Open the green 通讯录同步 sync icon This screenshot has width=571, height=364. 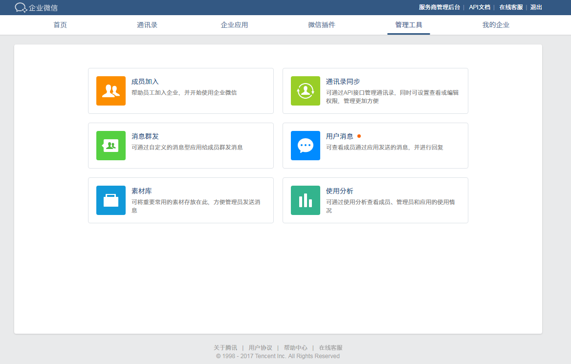coord(305,91)
